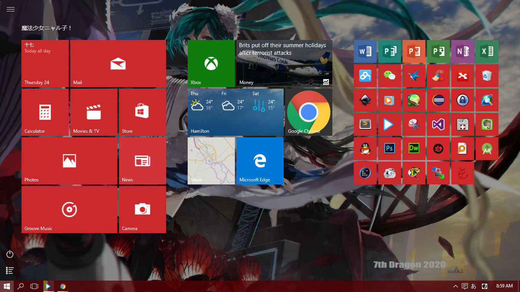This screenshot has height=292, width=520.
Task: Open the Store tile
Action: click(x=142, y=112)
